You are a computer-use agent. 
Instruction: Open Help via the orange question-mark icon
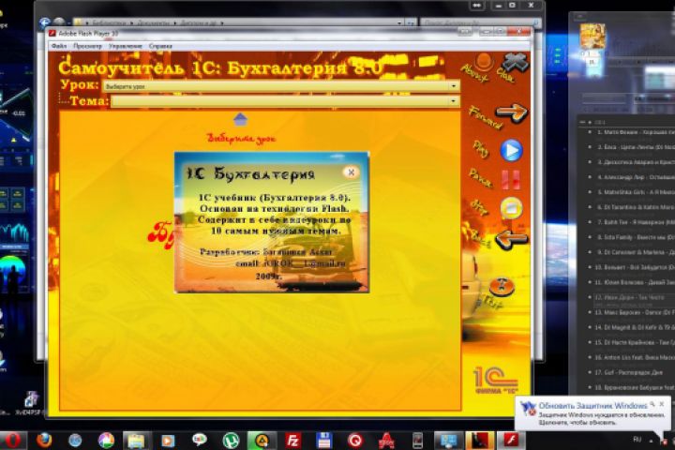(502, 287)
